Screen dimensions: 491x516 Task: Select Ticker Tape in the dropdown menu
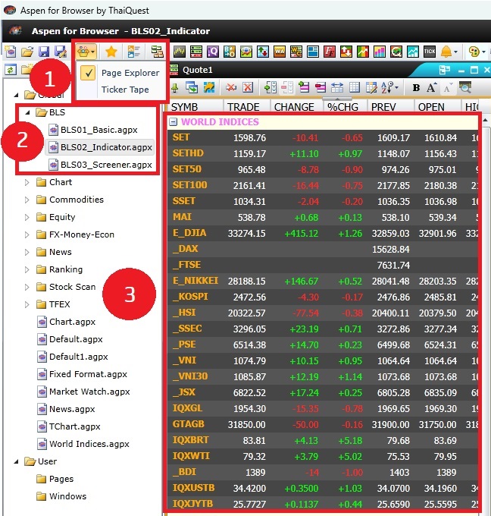tap(125, 90)
